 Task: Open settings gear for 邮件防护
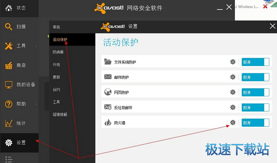point(233,77)
